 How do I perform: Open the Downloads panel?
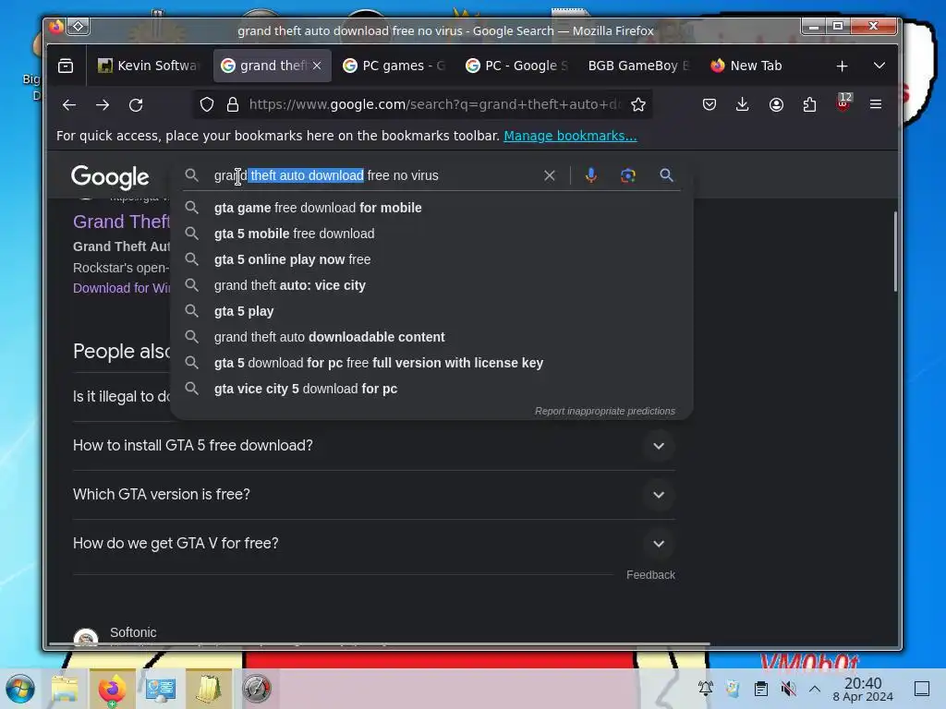click(x=743, y=105)
